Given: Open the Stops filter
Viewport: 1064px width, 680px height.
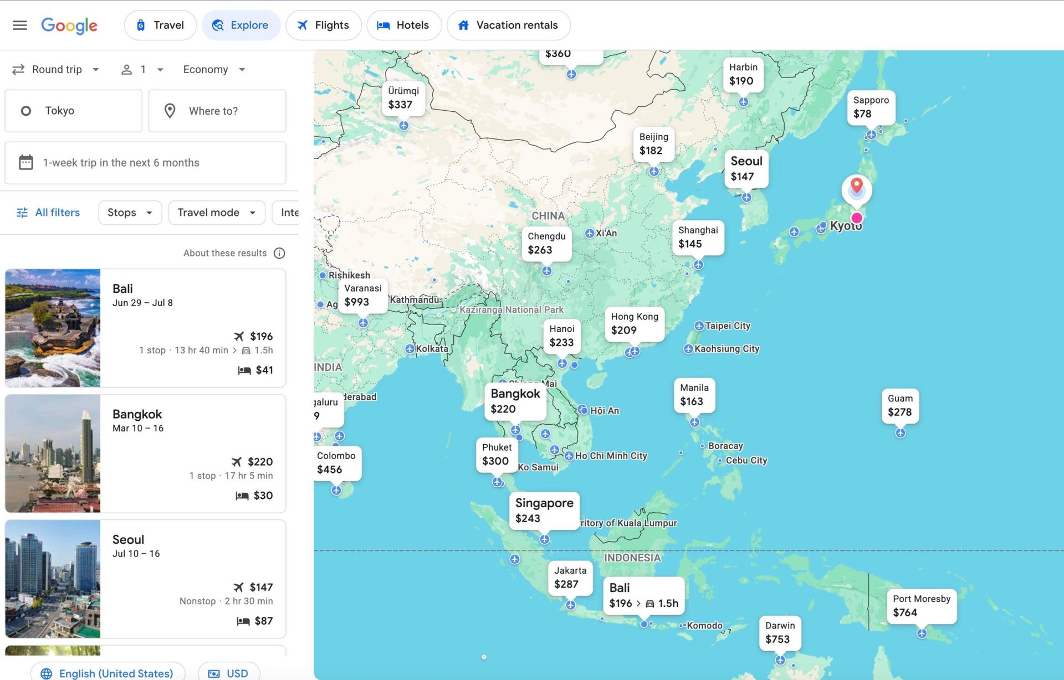Looking at the screenshot, I should click(129, 212).
